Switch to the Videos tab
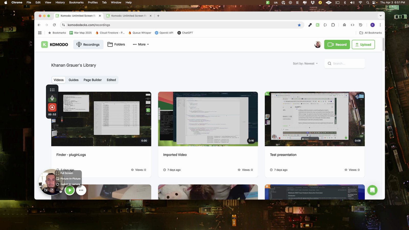409x230 pixels. [59, 80]
